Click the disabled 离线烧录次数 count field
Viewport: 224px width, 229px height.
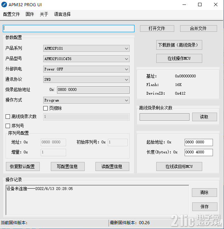pyautogui.click(x=86, y=117)
